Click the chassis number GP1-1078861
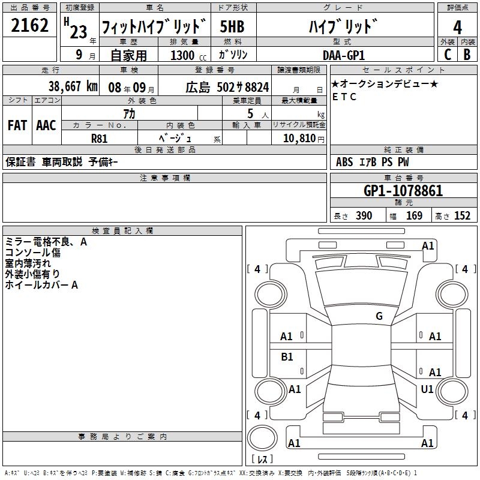Image resolution: width=480 pixels, height=480 pixels. coord(403,191)
